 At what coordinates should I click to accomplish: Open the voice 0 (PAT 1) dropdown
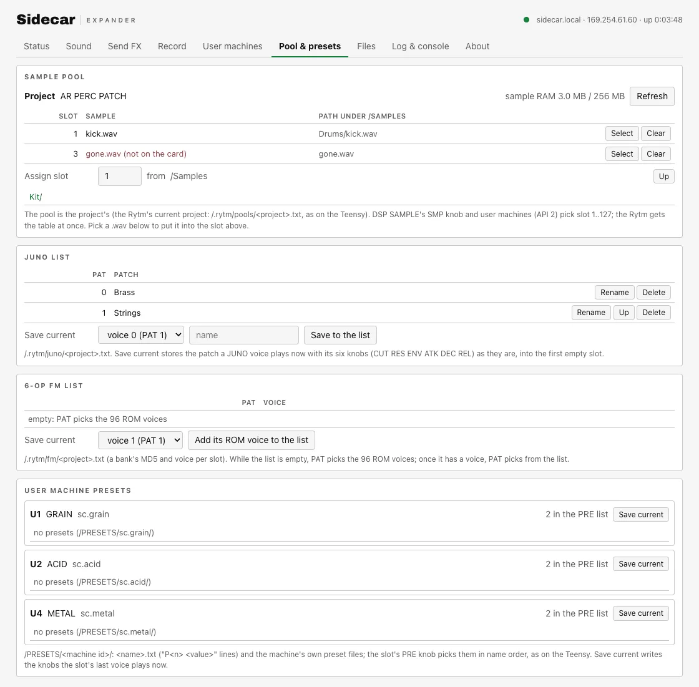141,335
